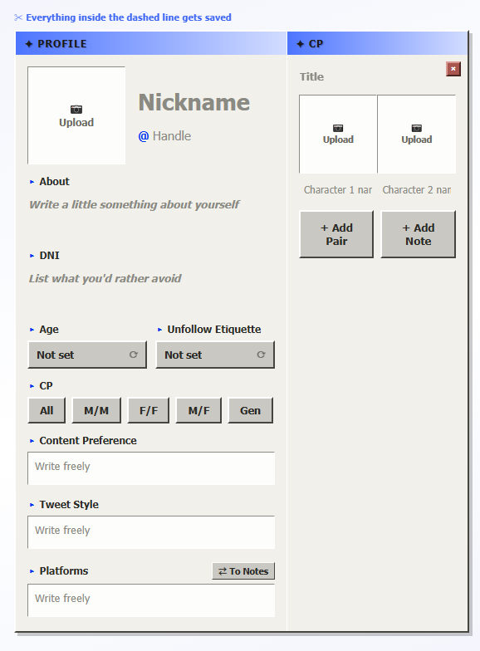Screen dimensions: 480x651
Task: Upload image for Character 2
Action: pos(417,134)
